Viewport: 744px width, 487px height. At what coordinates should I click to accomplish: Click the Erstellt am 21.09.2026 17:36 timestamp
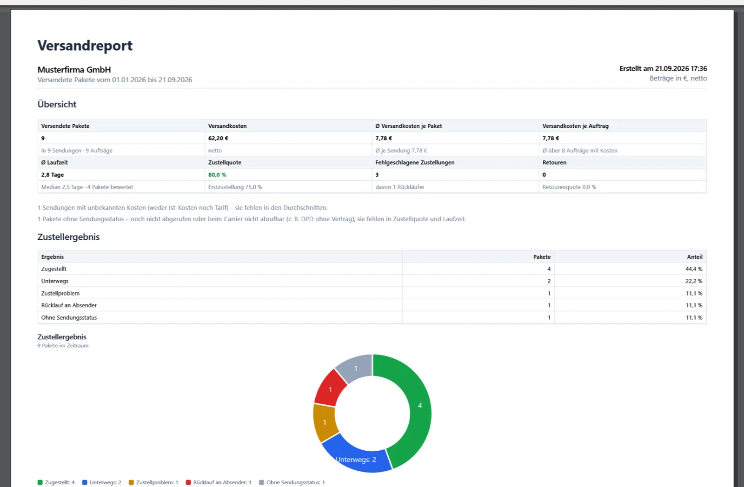click(x=663, y=68)
